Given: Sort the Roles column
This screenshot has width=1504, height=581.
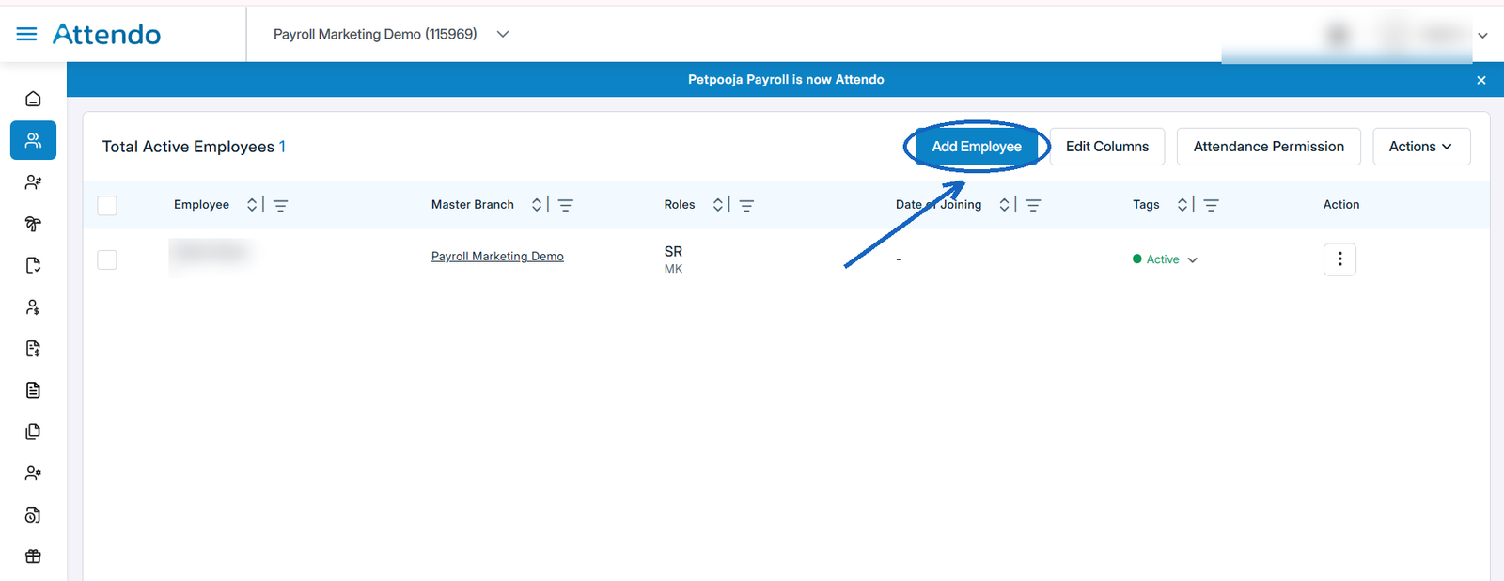Looking at the screenshot, I should [718, 205].
